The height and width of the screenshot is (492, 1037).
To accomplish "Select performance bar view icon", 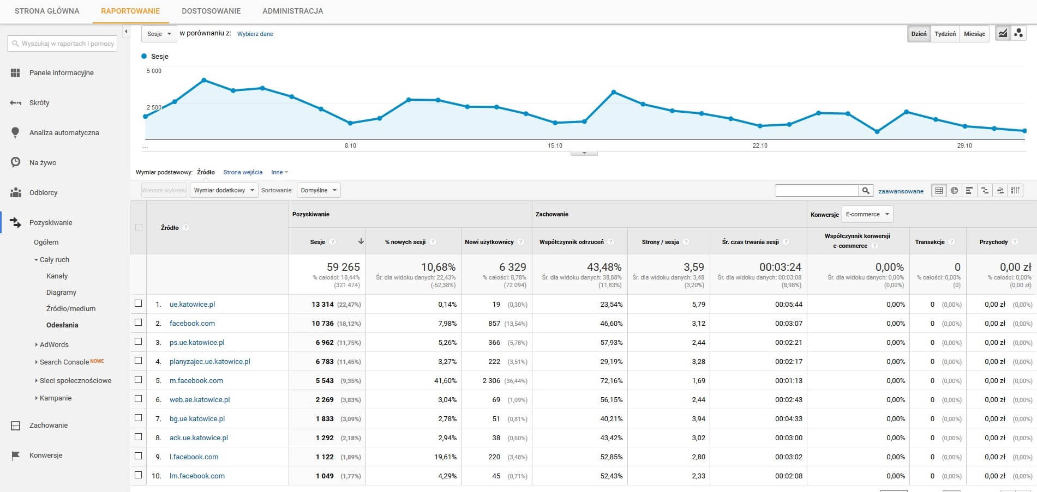I will 969,191.
